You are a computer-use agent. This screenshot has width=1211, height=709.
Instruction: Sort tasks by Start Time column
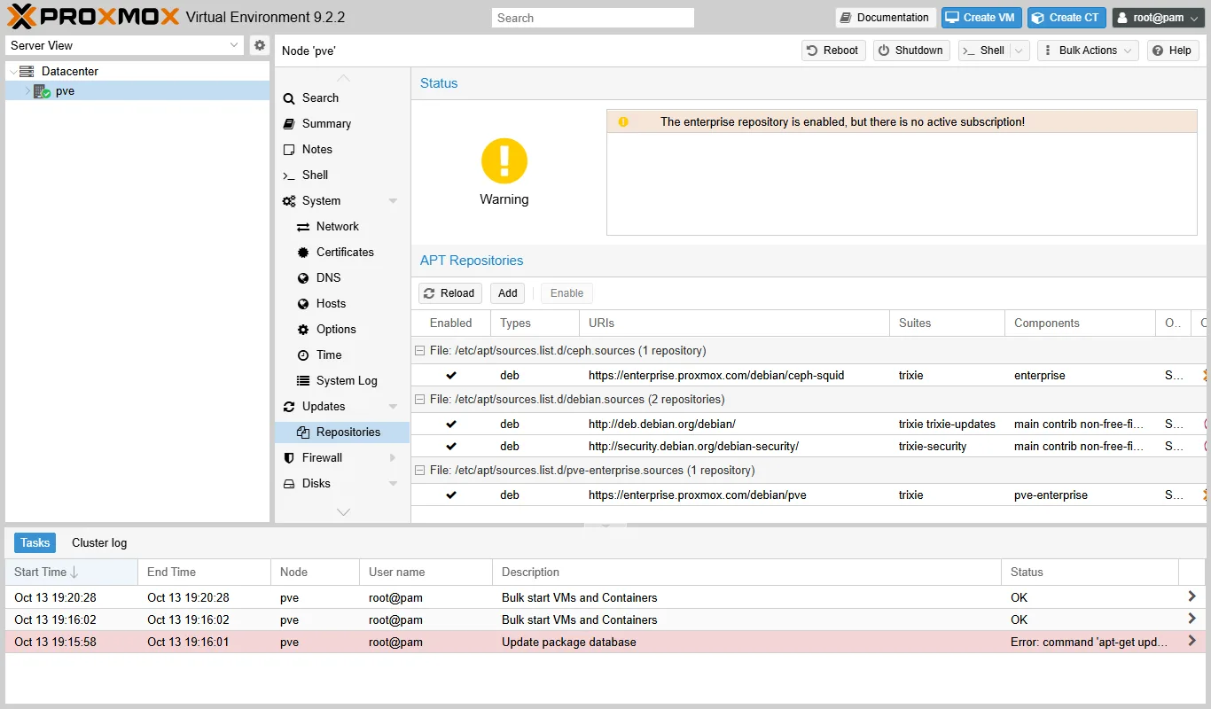(x=71, y=573)
